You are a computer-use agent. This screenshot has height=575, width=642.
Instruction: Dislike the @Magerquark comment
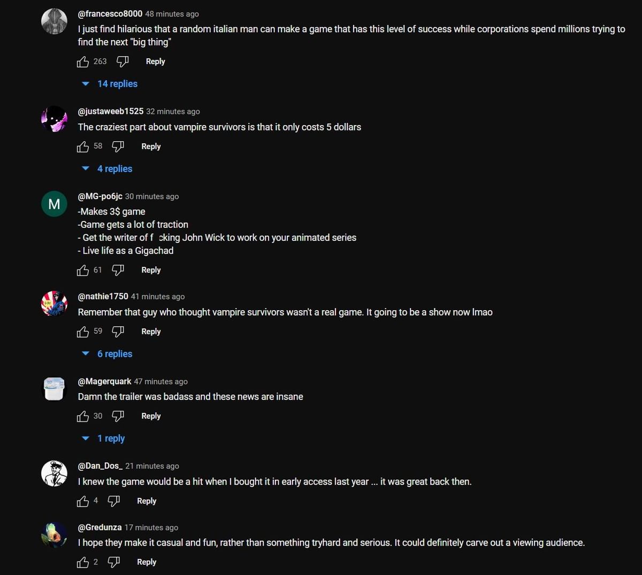(118, 417)
